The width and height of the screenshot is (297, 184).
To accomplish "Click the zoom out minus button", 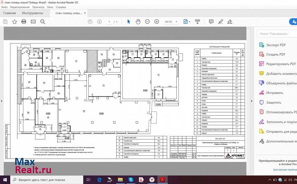I will click(x=147, y=22).
